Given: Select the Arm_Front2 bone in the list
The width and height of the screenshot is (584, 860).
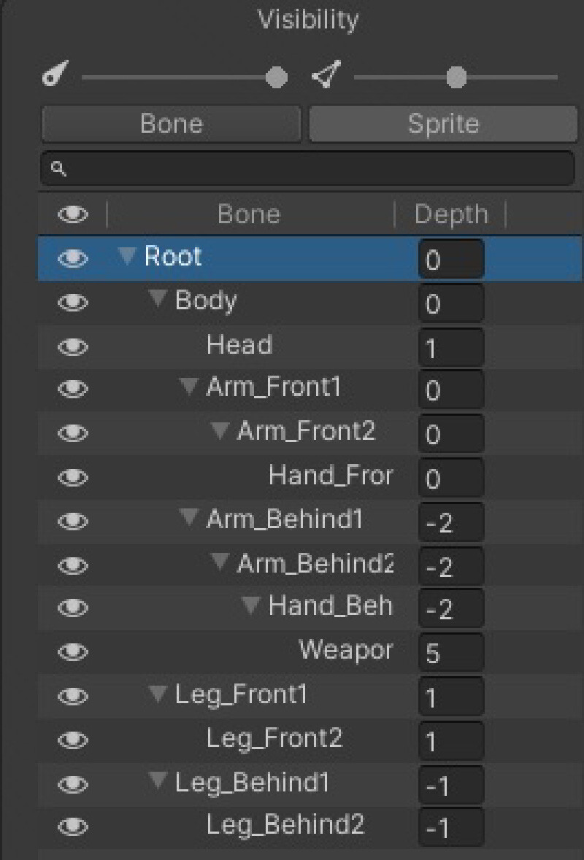Looking at the screenshot, I should point(306,432).
